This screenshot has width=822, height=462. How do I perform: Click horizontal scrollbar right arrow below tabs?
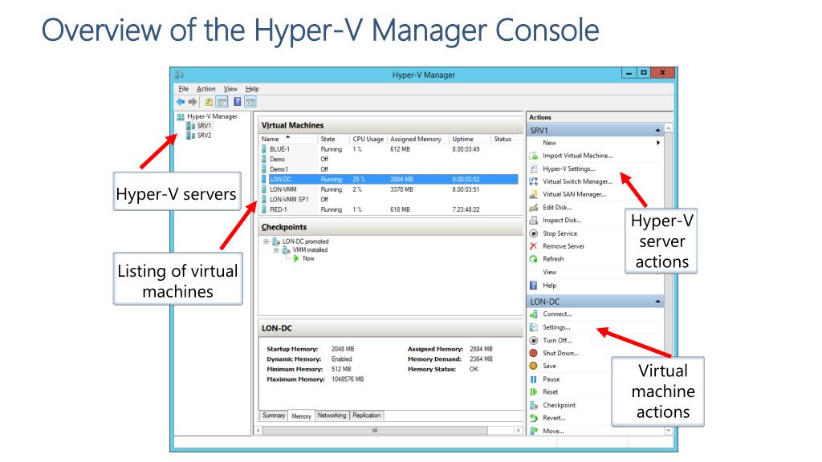point(518,430)
